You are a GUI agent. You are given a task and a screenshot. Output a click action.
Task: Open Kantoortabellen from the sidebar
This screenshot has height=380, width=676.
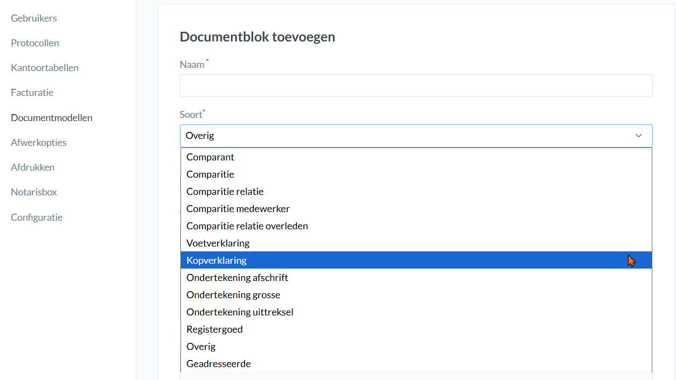[x=45, y=68]
